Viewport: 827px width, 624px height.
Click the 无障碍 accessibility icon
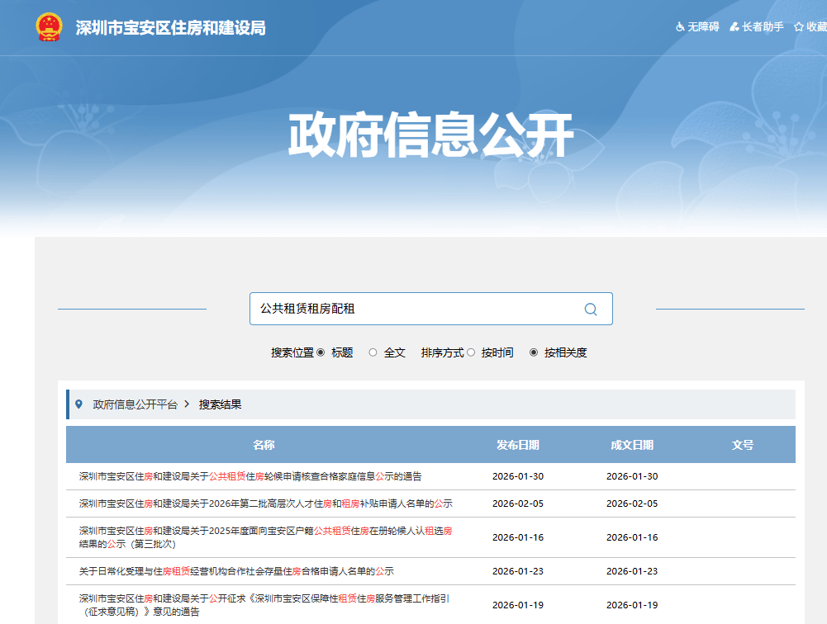[679, 26]
